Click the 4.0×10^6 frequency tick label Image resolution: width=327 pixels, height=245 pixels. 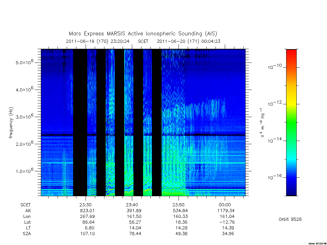pos(24,89)
